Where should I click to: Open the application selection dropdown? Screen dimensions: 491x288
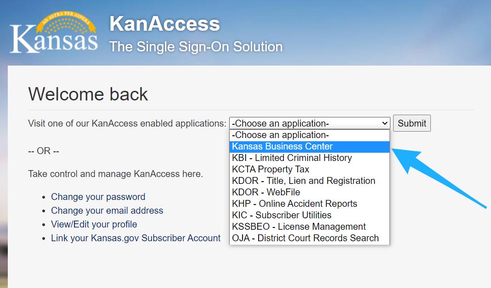(308, 123)
